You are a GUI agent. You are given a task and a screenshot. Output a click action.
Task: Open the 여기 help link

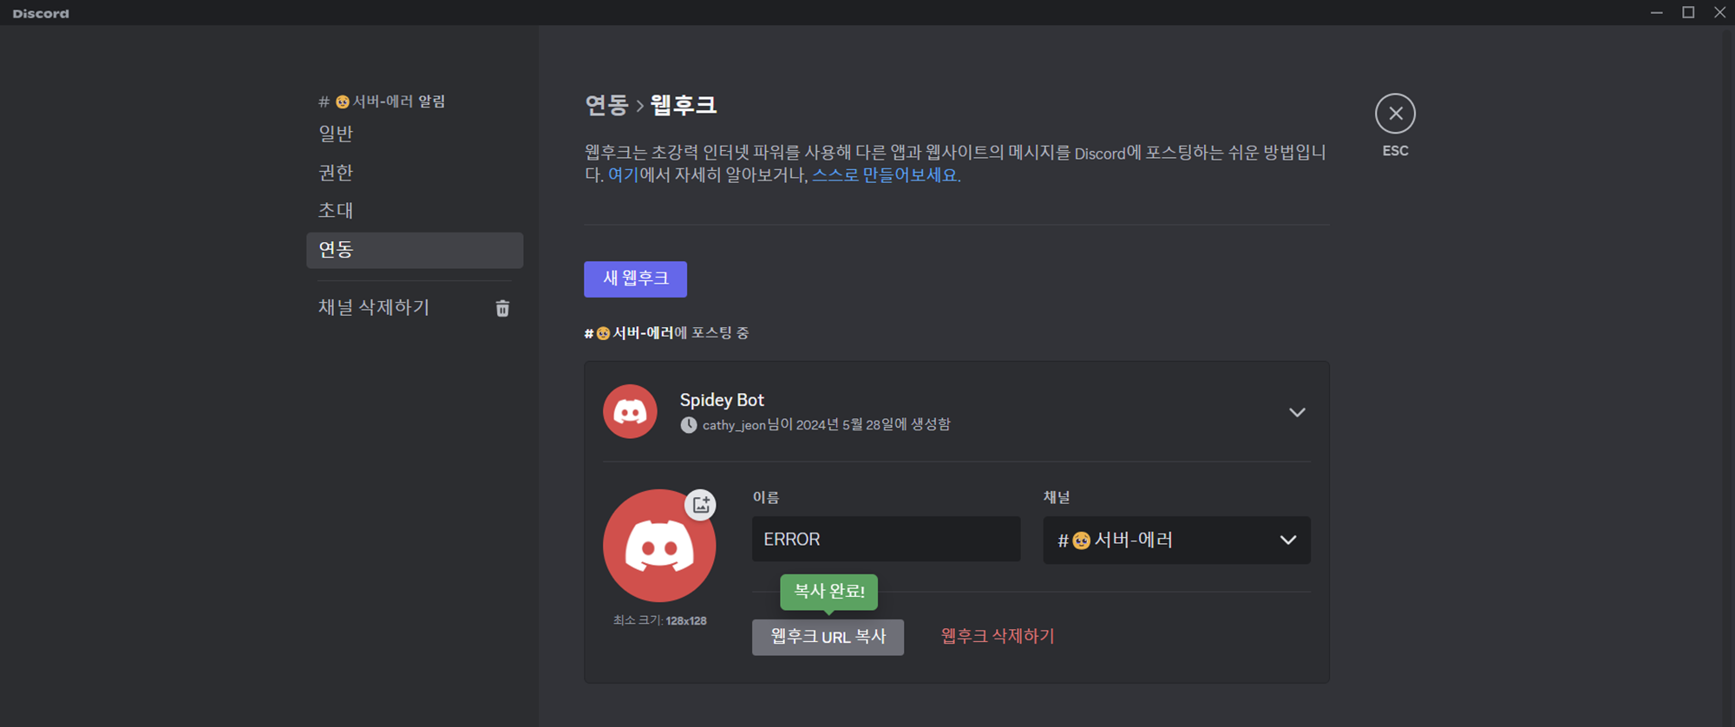[623, 174]
